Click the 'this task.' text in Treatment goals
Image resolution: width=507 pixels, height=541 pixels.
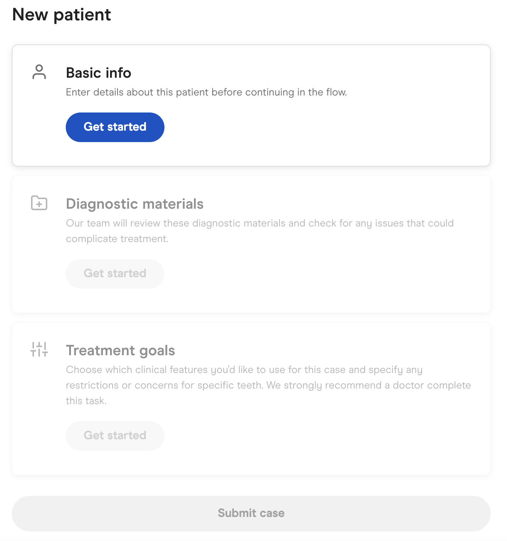click(86, 401)
